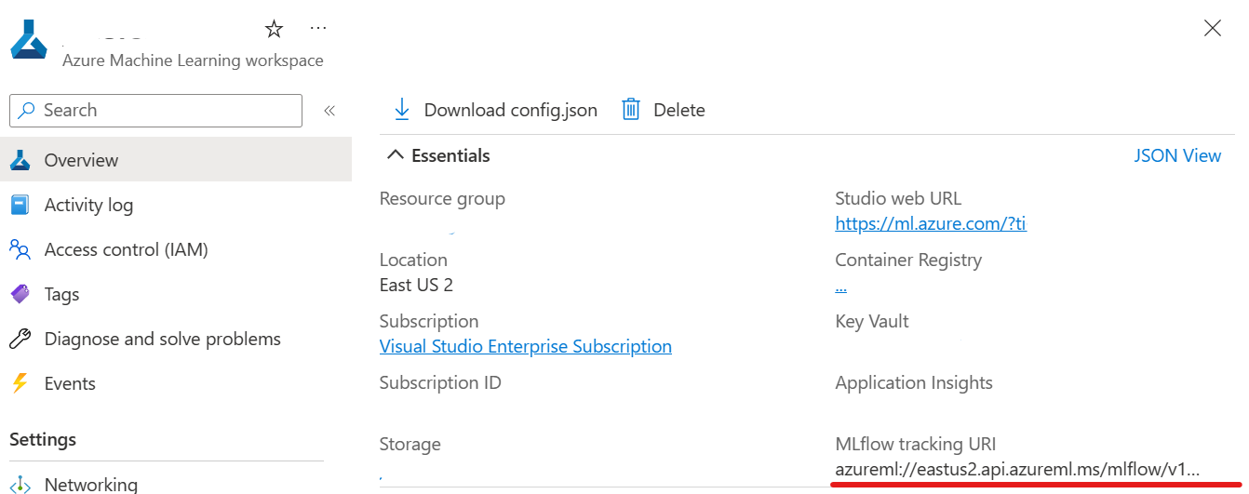The image size is (1249, 494).
Task: Collapse the sidebar with double chevron
Action: [x=329, y=111]
